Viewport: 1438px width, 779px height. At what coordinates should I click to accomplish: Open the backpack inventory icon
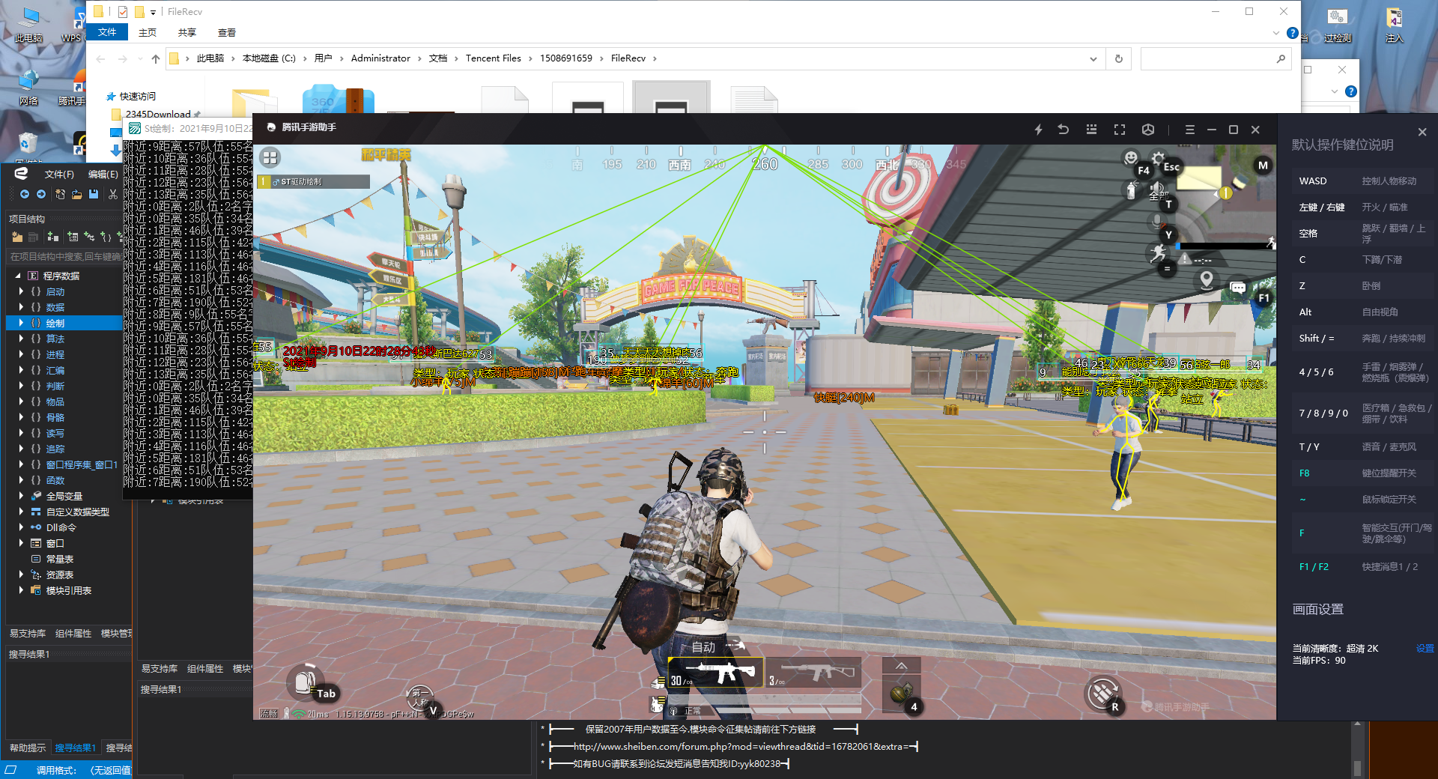[304, 680]
